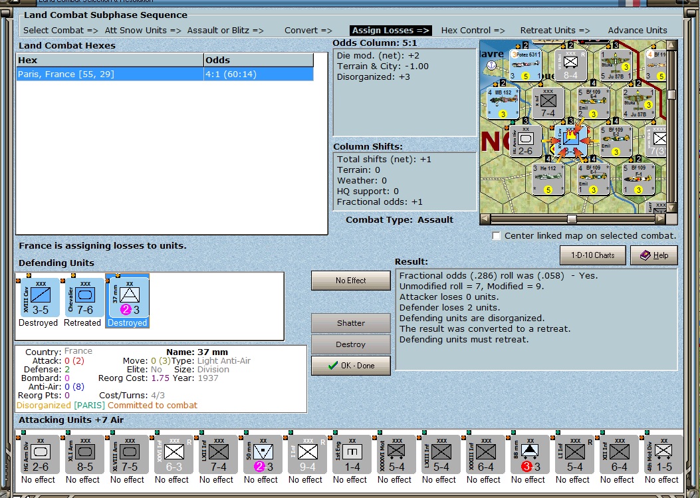Select the XVIII Cav 3-5 defending unit
Image resolution: width=700 pixels, height=498 pixels.
pos(40,297)
